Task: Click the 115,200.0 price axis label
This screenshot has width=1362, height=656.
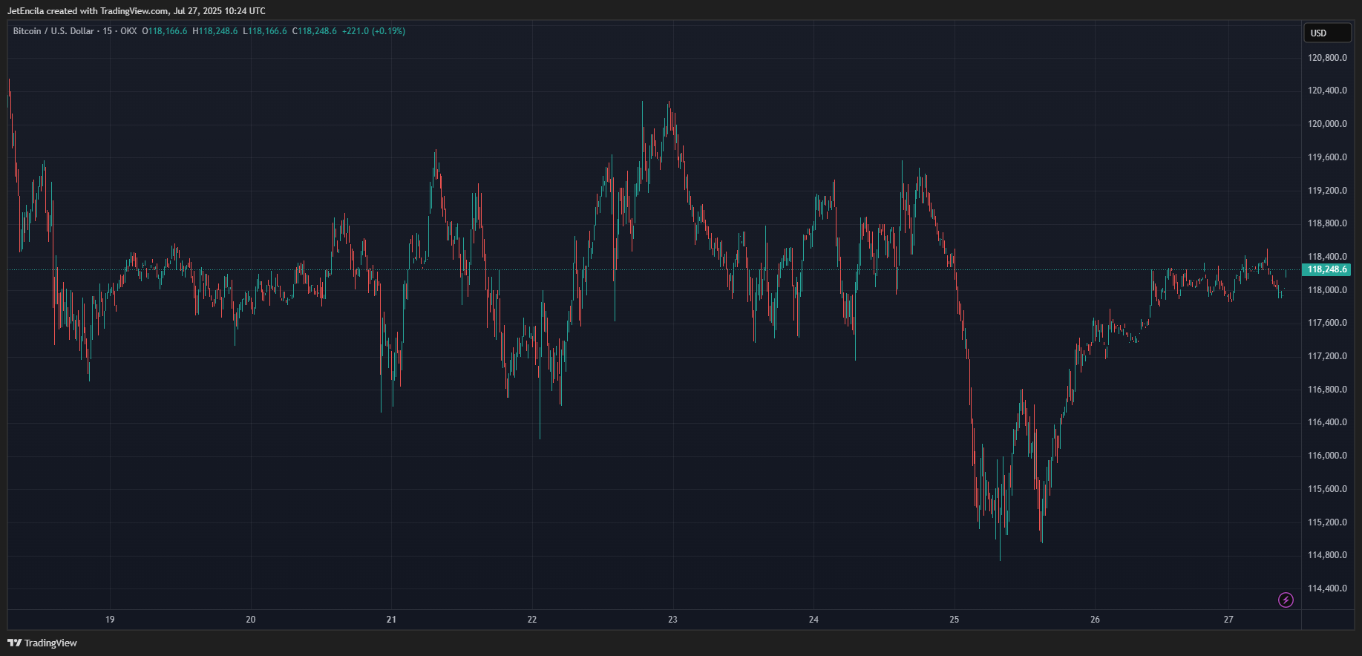Action: [1327, 522]
